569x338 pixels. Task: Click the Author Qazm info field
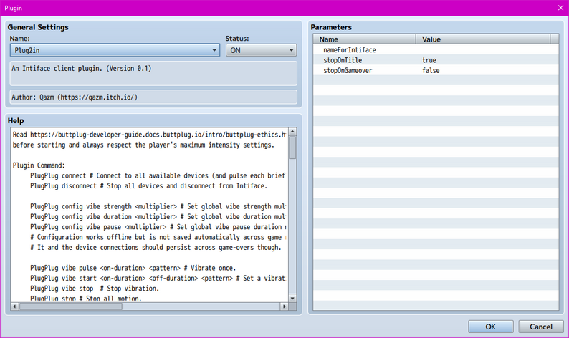coord(153,97)
